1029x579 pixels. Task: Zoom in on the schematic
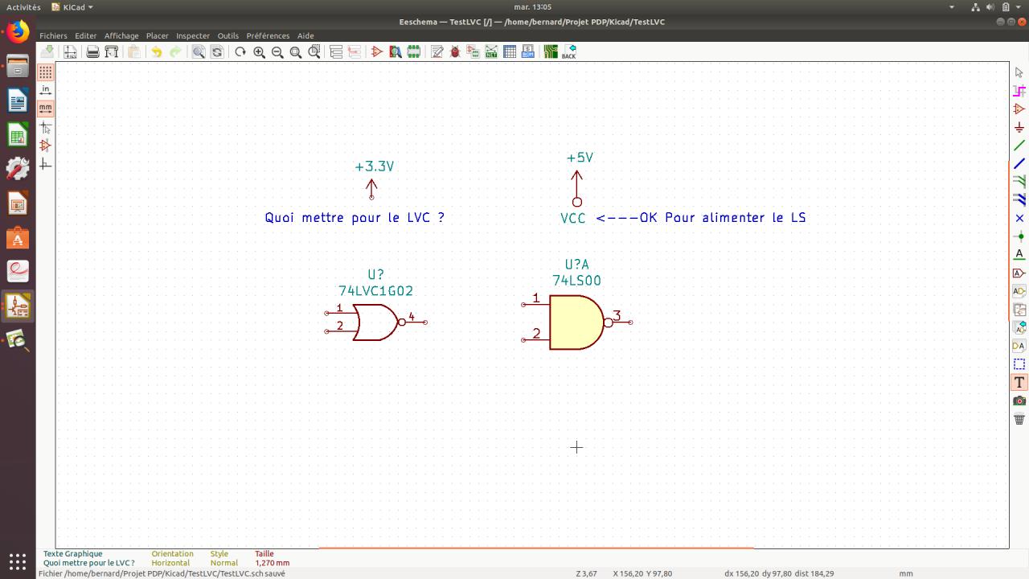click(x=259, y=52)
